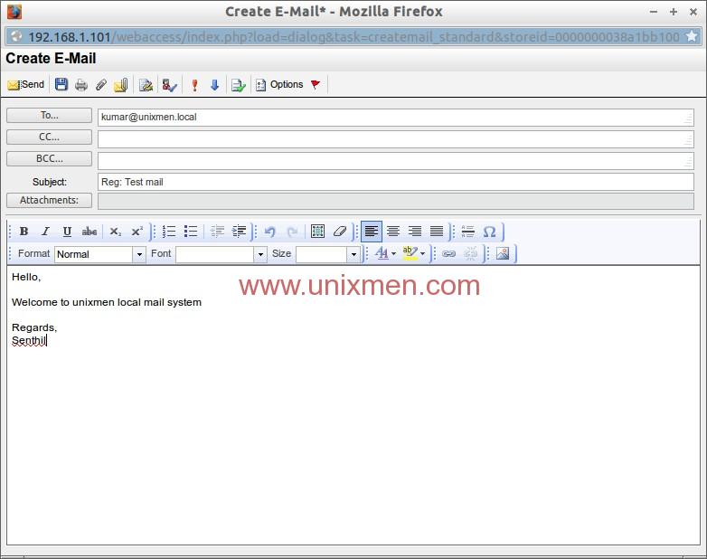Insert an image with the picture icon
The image size is (707, 559).
coord(503,253)
